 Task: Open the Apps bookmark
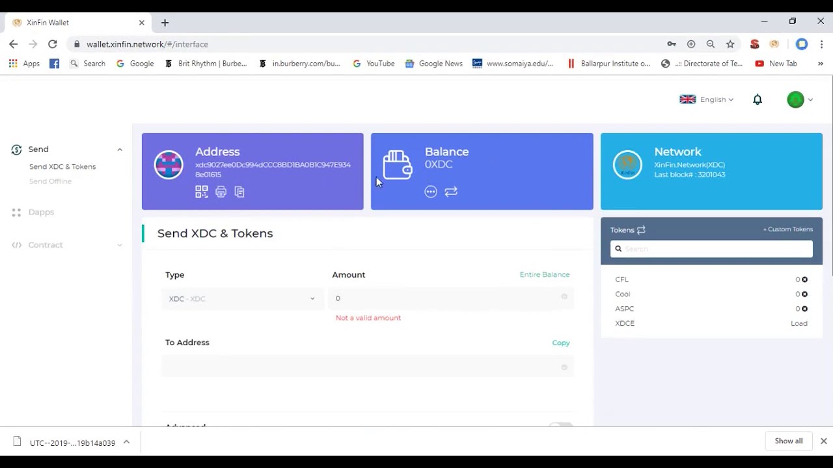24,64
